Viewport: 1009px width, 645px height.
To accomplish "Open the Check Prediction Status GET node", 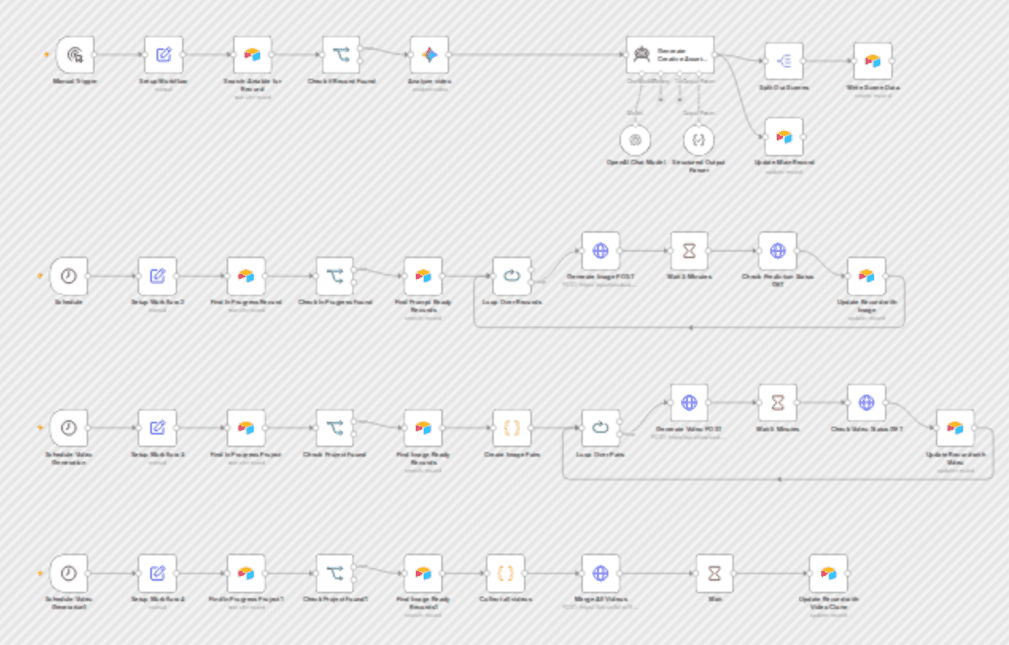I will (778, 251).
